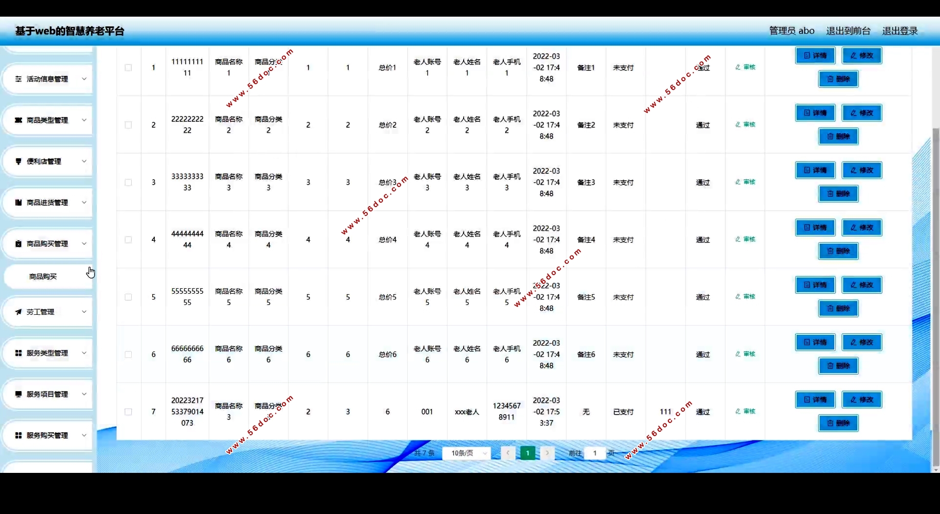Open the 活动信息管理 menu label
The width and height of the screenshot is (940, 514).
47,79
